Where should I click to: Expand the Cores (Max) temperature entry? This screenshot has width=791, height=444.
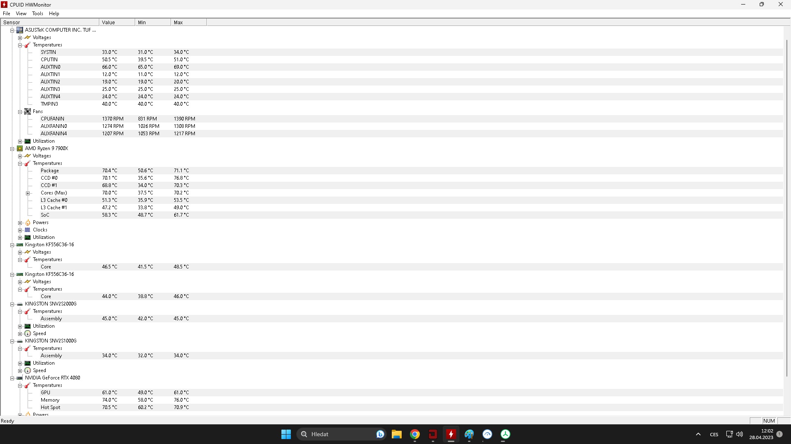tap(28, 193)
